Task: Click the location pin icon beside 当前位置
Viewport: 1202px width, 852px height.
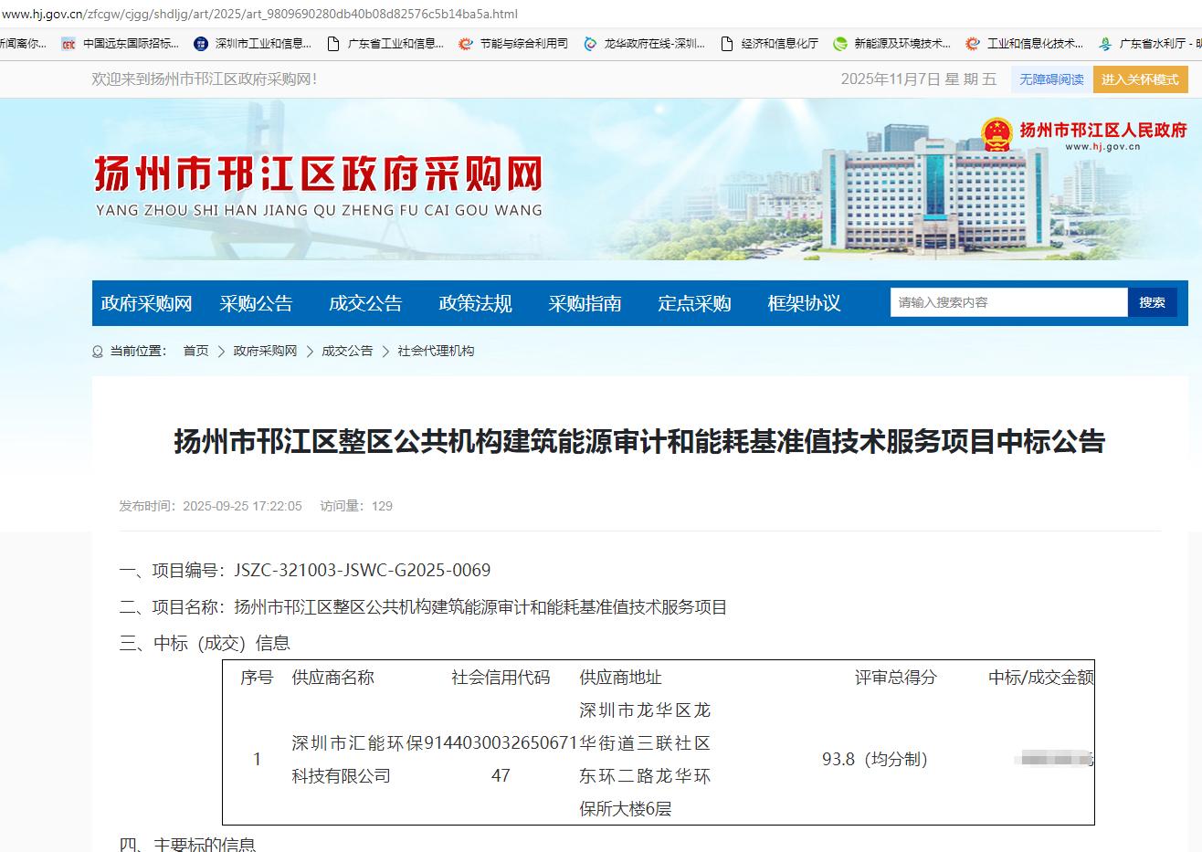Action: click(98, 352)
